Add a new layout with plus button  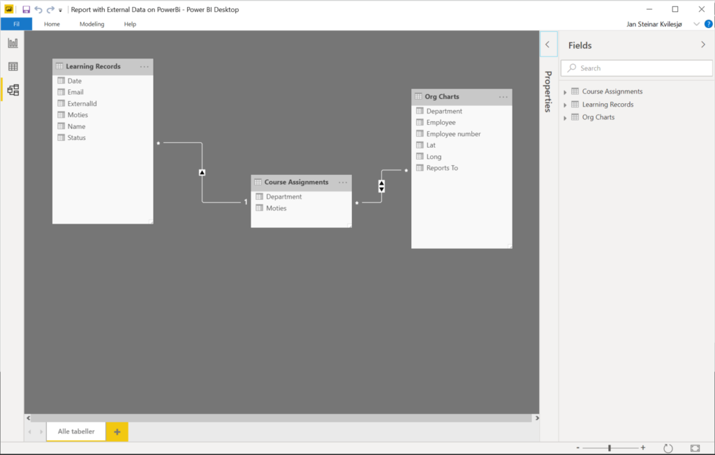click(117, 432)
